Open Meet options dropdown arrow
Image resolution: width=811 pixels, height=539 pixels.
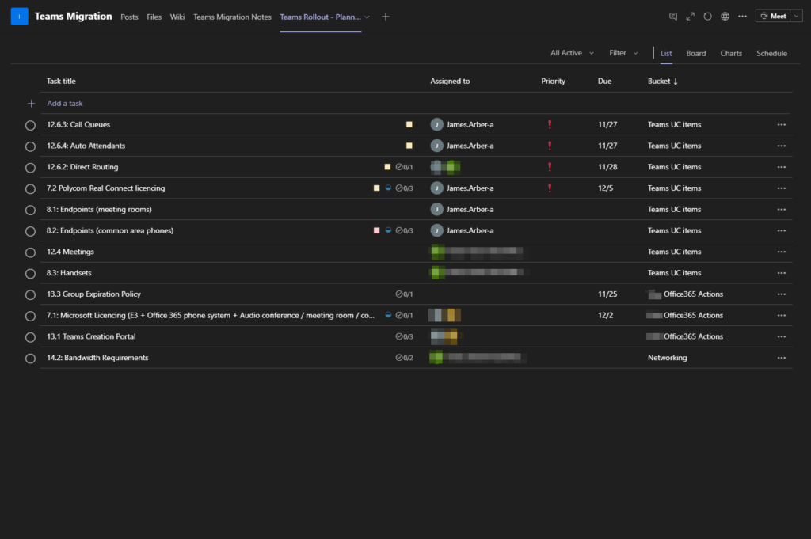pos(796,17)
